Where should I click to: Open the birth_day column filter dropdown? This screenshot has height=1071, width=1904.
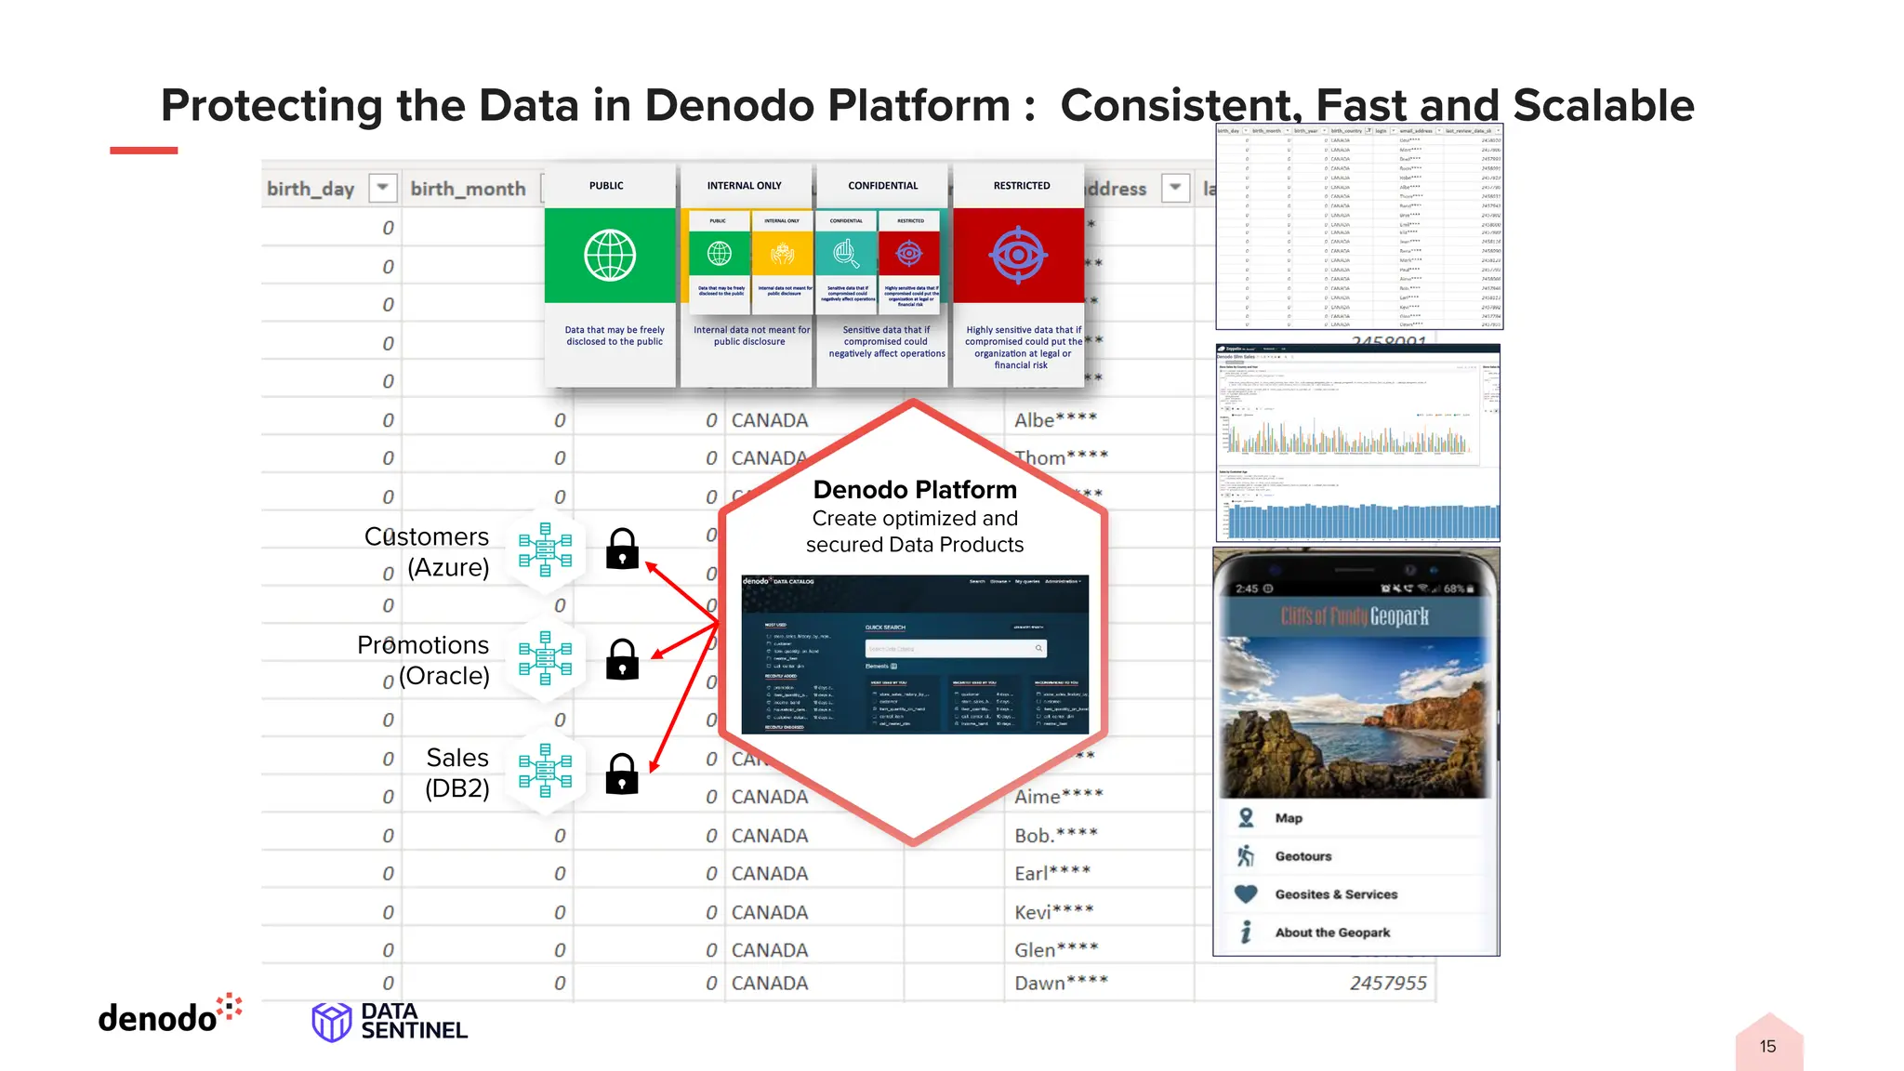382,188
